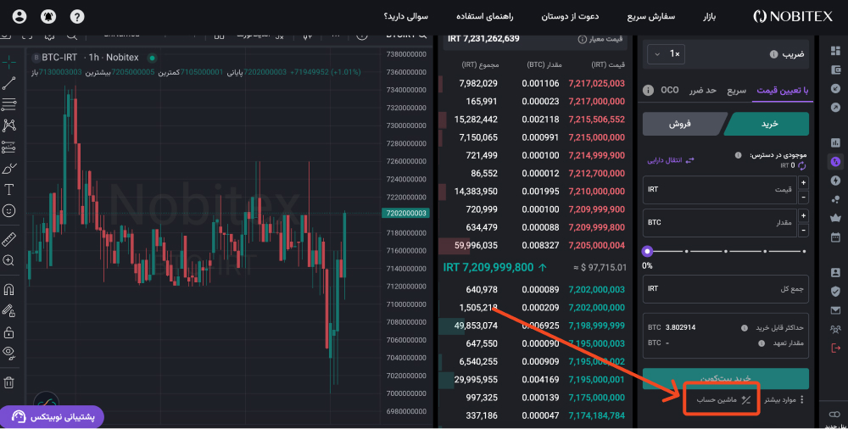Click the middle stop on the amount slider
This screenshot has height=429, width=848.
click(x=726, y=251)
